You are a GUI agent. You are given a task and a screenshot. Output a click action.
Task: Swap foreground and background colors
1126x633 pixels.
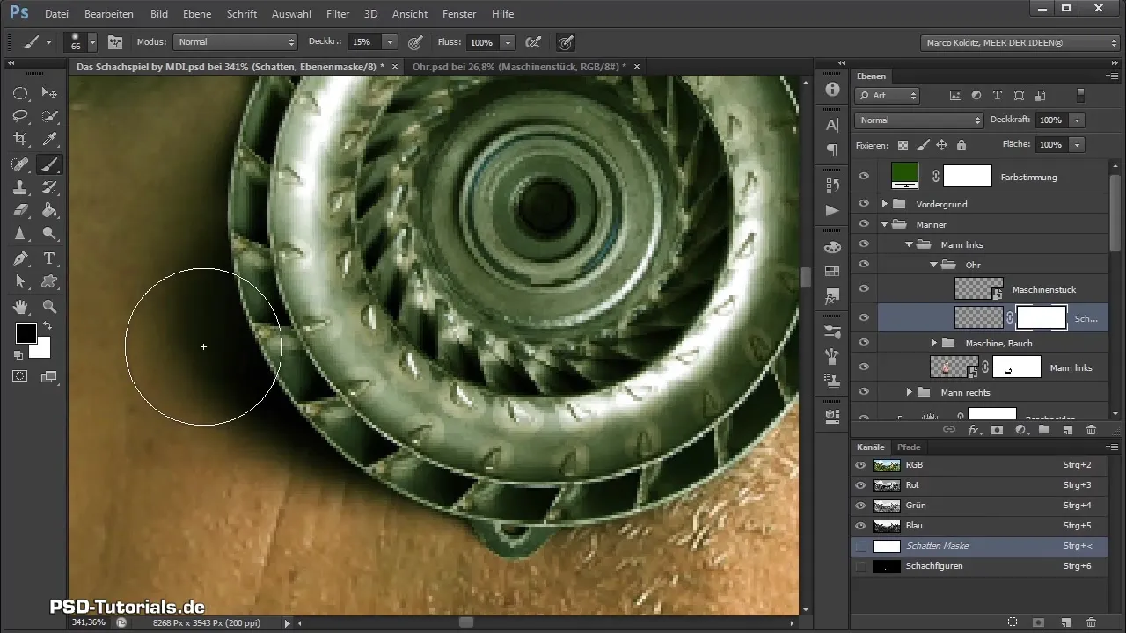(x=48, y=326)
